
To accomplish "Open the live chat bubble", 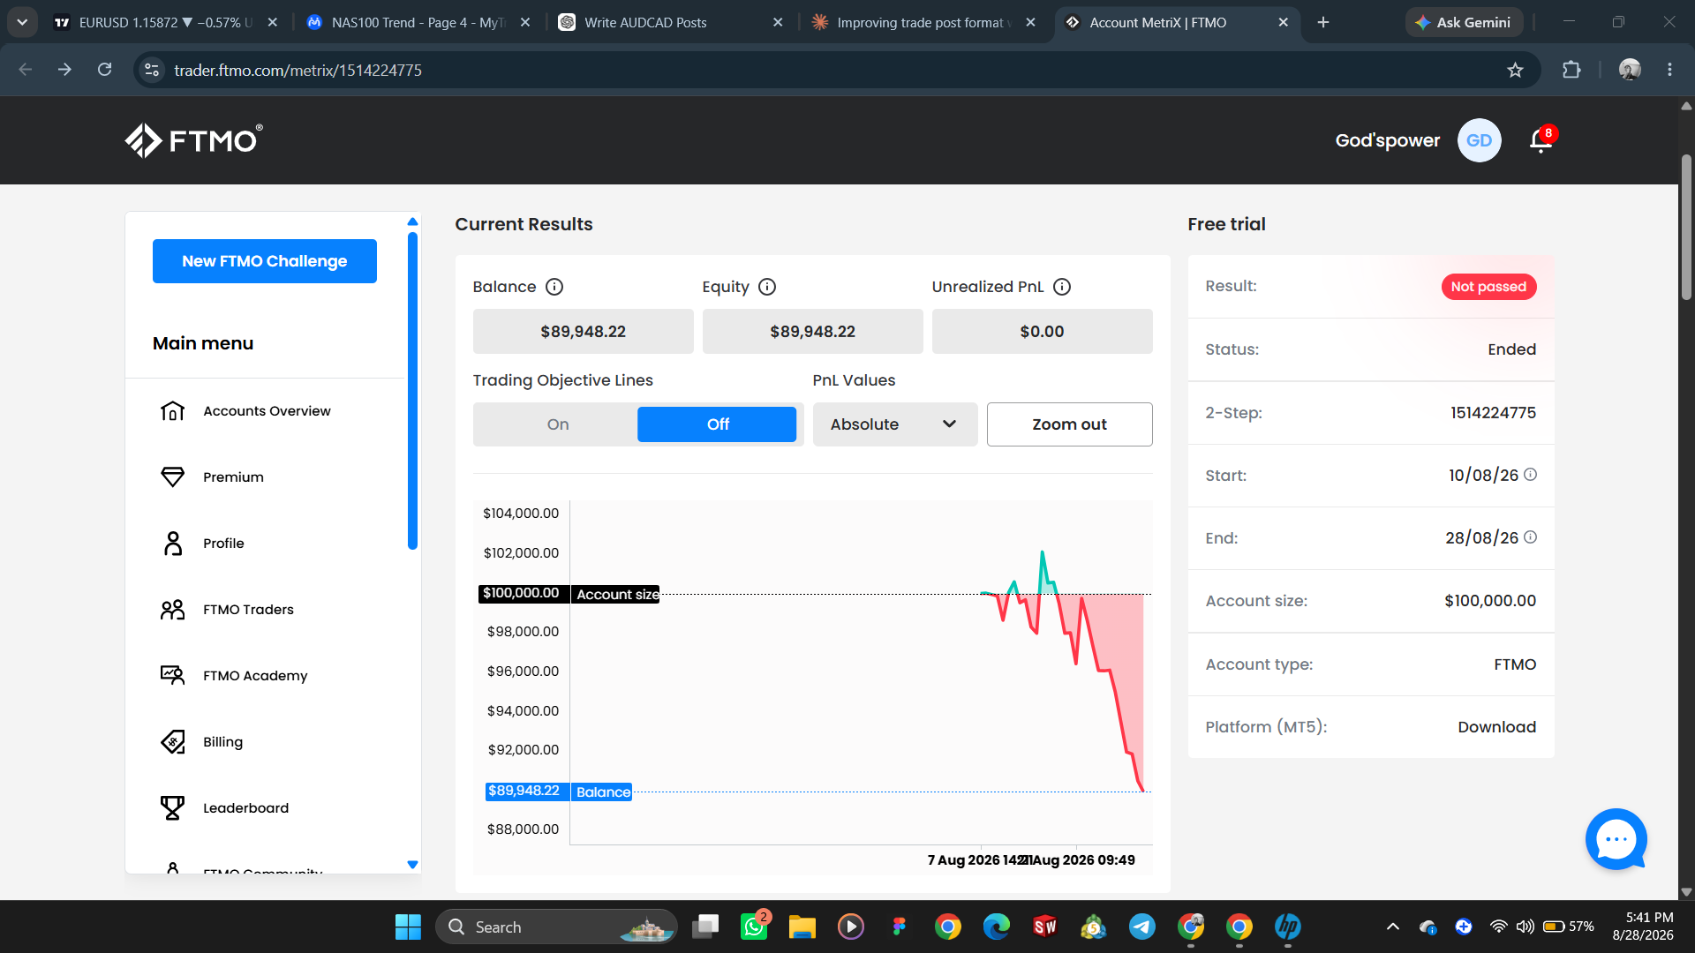I will coord(1616,839).
